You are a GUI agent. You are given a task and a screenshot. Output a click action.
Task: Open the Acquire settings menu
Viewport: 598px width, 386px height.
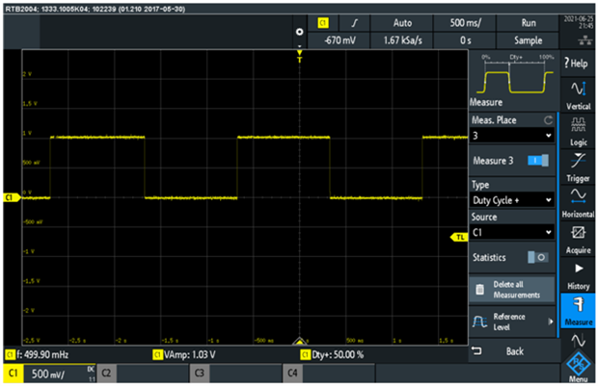pos(578,239)
